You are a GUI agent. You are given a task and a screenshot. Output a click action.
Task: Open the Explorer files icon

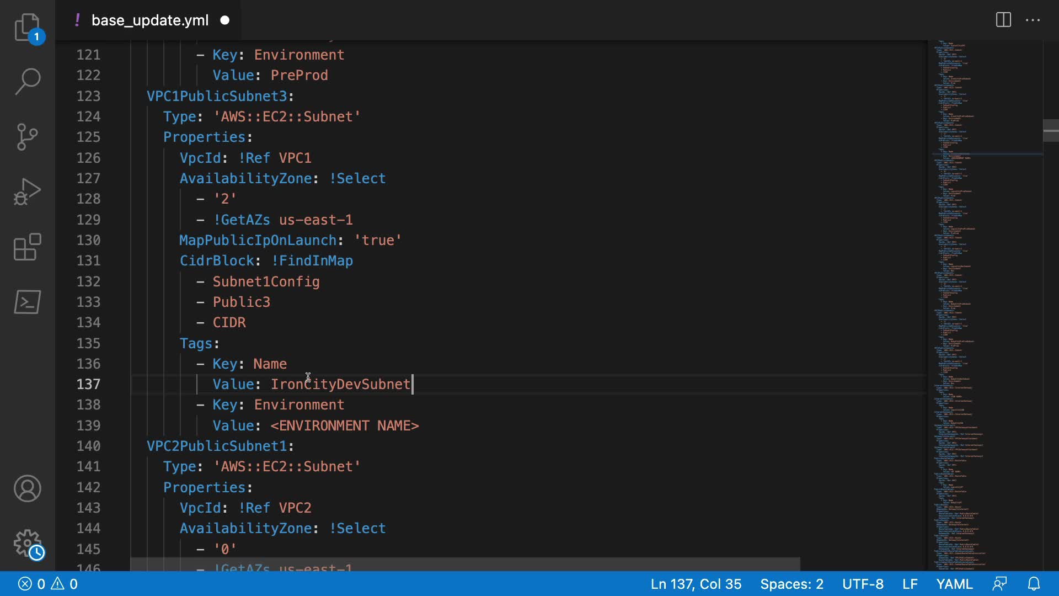27,27
